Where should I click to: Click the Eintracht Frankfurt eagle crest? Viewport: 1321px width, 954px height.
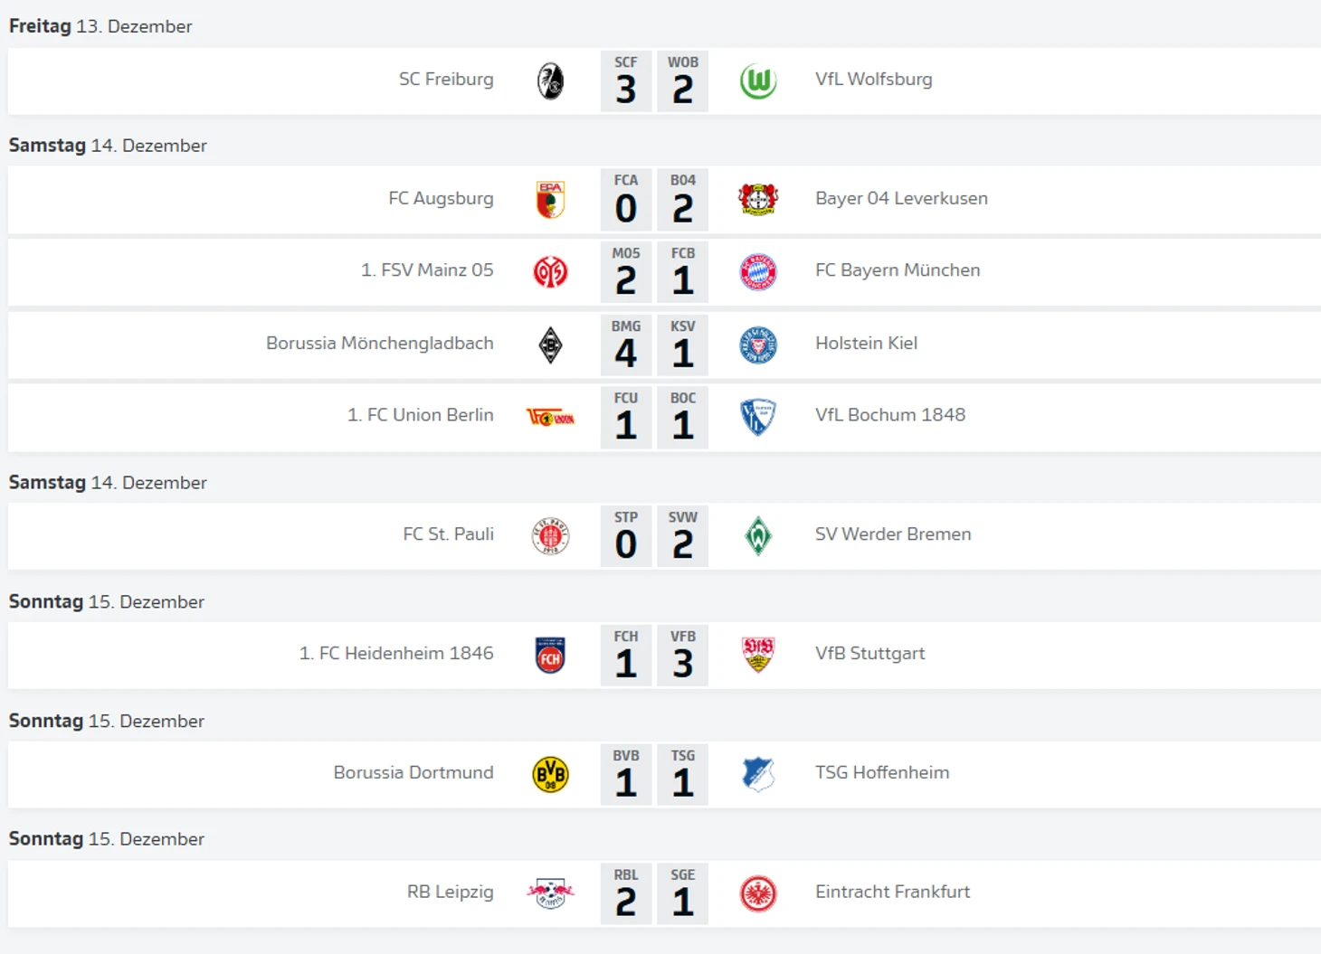click(x=757, y=894)
